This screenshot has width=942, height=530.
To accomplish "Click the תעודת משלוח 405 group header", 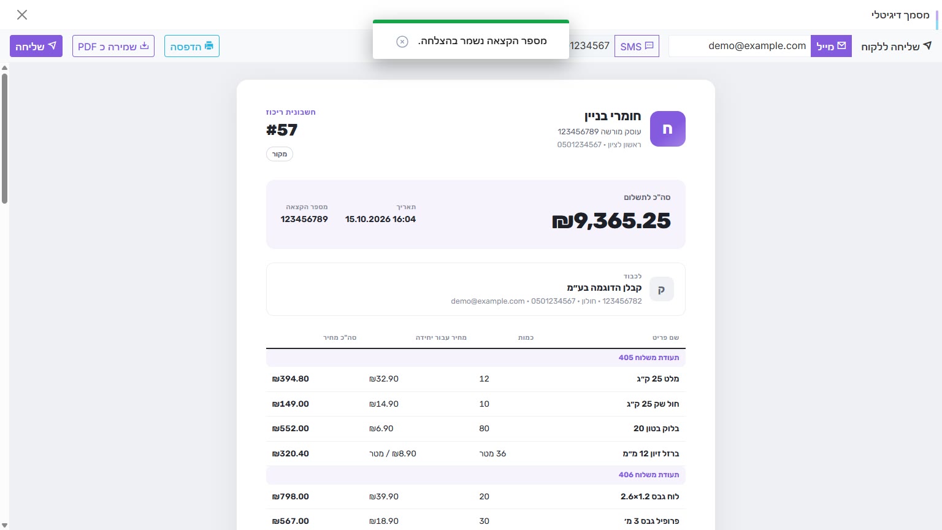I will 476,358.
